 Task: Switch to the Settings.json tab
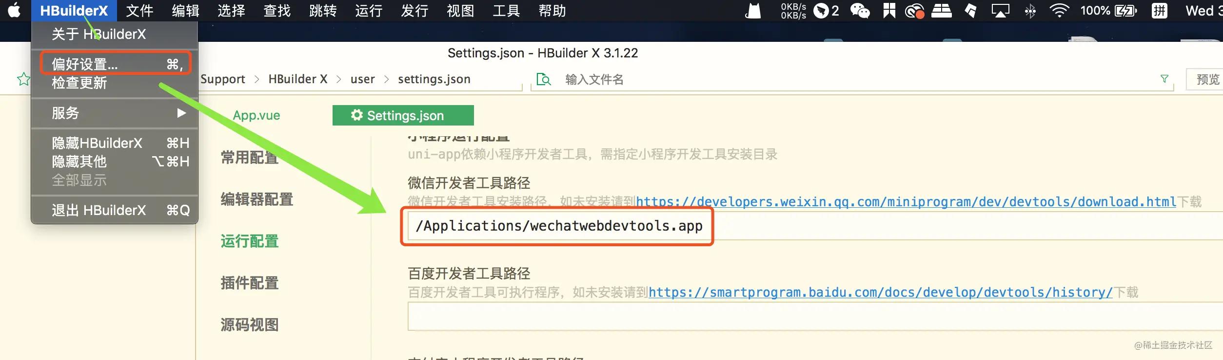click(x=403, y=115)
